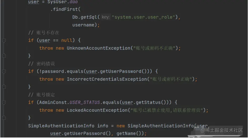Click the 'key:' parameter hint in getSql
Screen dimensions: 248x138
coord(106,17)
